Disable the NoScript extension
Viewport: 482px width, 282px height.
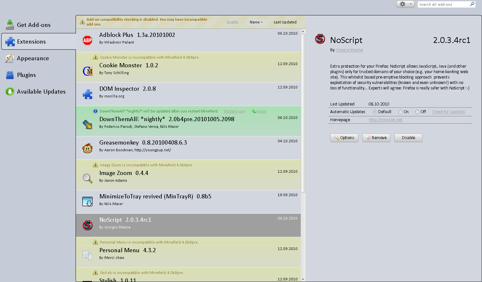tap(408, 138)
